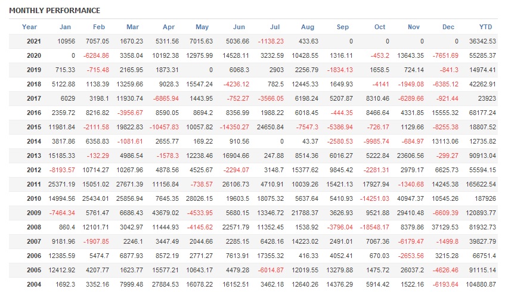
Task: Click the Sep column header
Action: 343,27
